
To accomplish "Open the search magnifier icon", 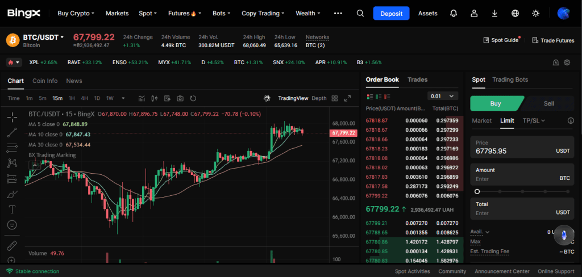I will coord(360,14).
